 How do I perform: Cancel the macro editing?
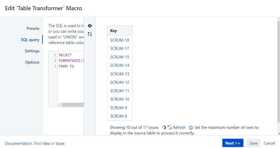(x=269, y=143)
